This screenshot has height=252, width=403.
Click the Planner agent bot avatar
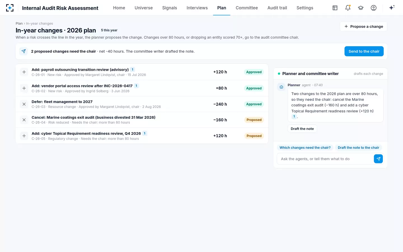(x=281, y=87)
